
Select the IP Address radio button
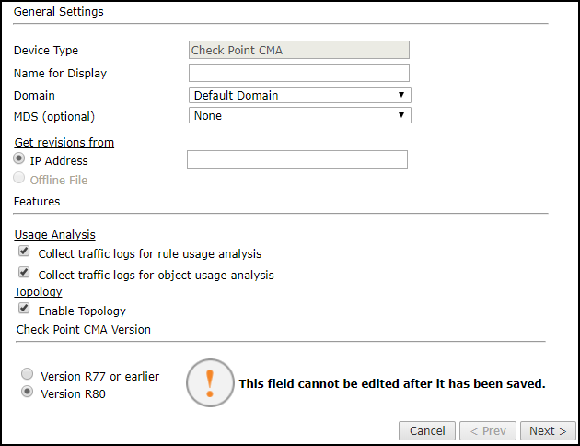18,158
